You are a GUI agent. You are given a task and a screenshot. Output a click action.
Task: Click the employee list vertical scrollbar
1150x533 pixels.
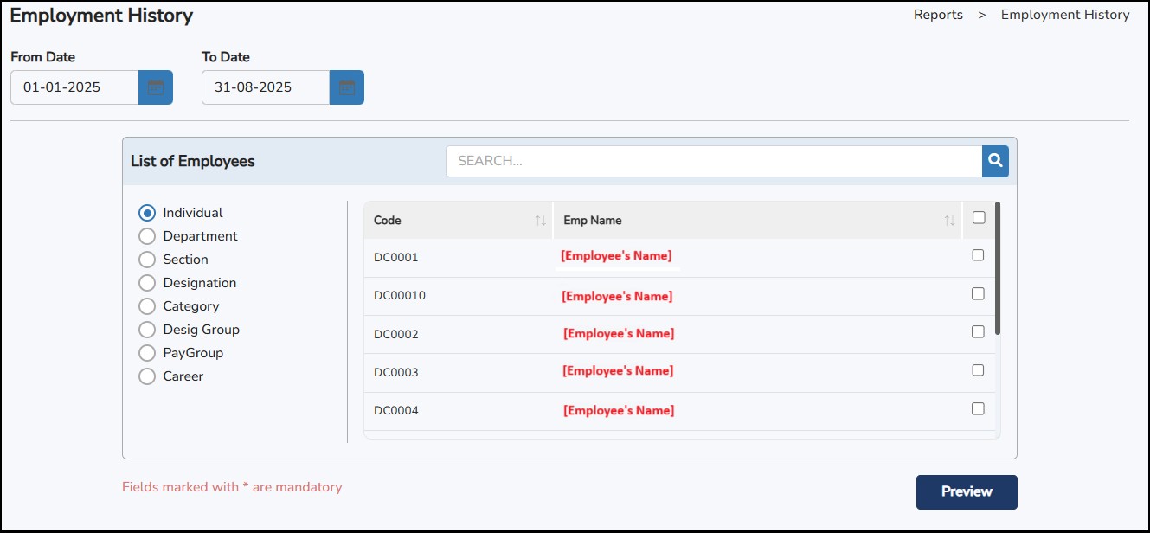pyautogui.click(x=998, y=268)
